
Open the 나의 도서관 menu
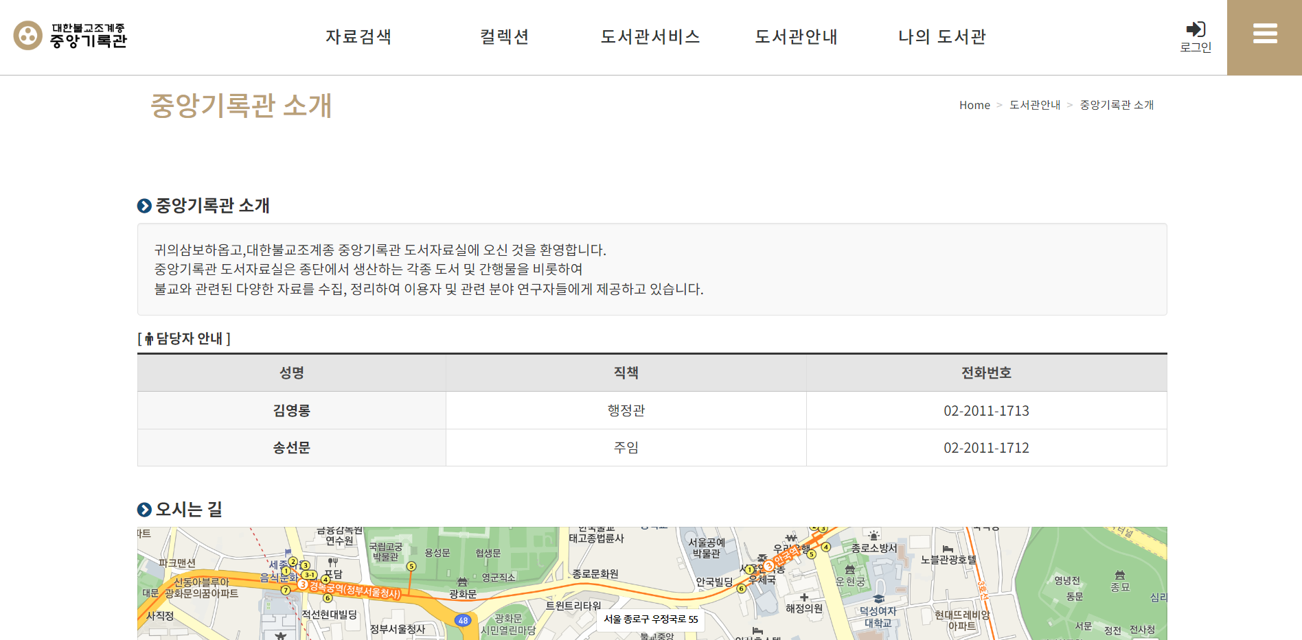(942, 36)
